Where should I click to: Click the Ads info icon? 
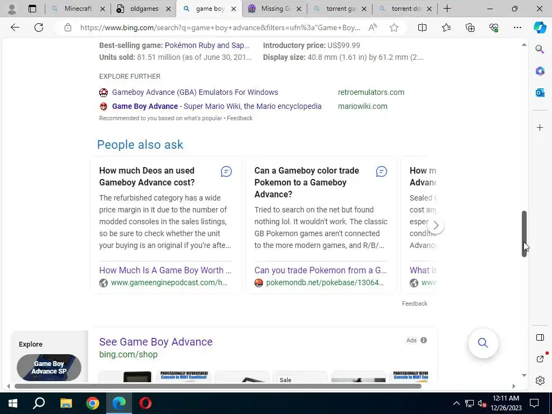coord(424,340)
